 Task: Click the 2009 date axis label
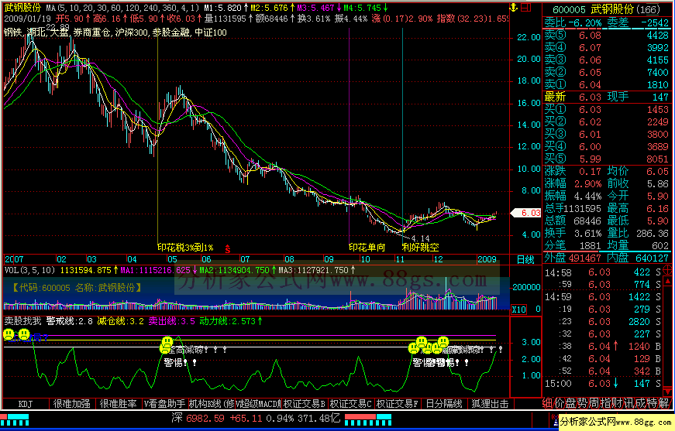coord(487,259)
